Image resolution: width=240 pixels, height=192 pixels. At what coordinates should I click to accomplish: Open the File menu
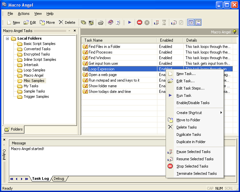coord(10,14)
